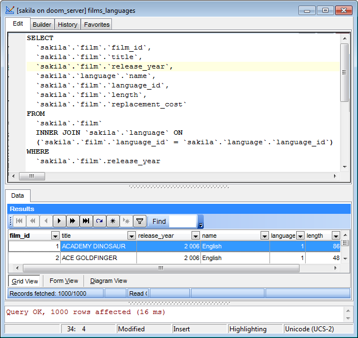The height and width of the screenshot is (338, 358).
Task: Go to last record in results navigator
Action: tap(86, 221)
